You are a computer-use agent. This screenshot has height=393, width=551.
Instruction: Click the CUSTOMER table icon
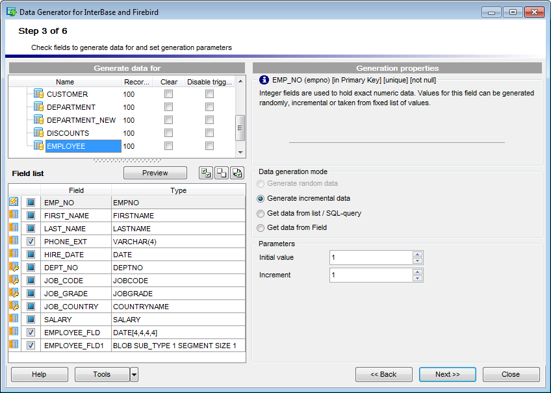38,94
